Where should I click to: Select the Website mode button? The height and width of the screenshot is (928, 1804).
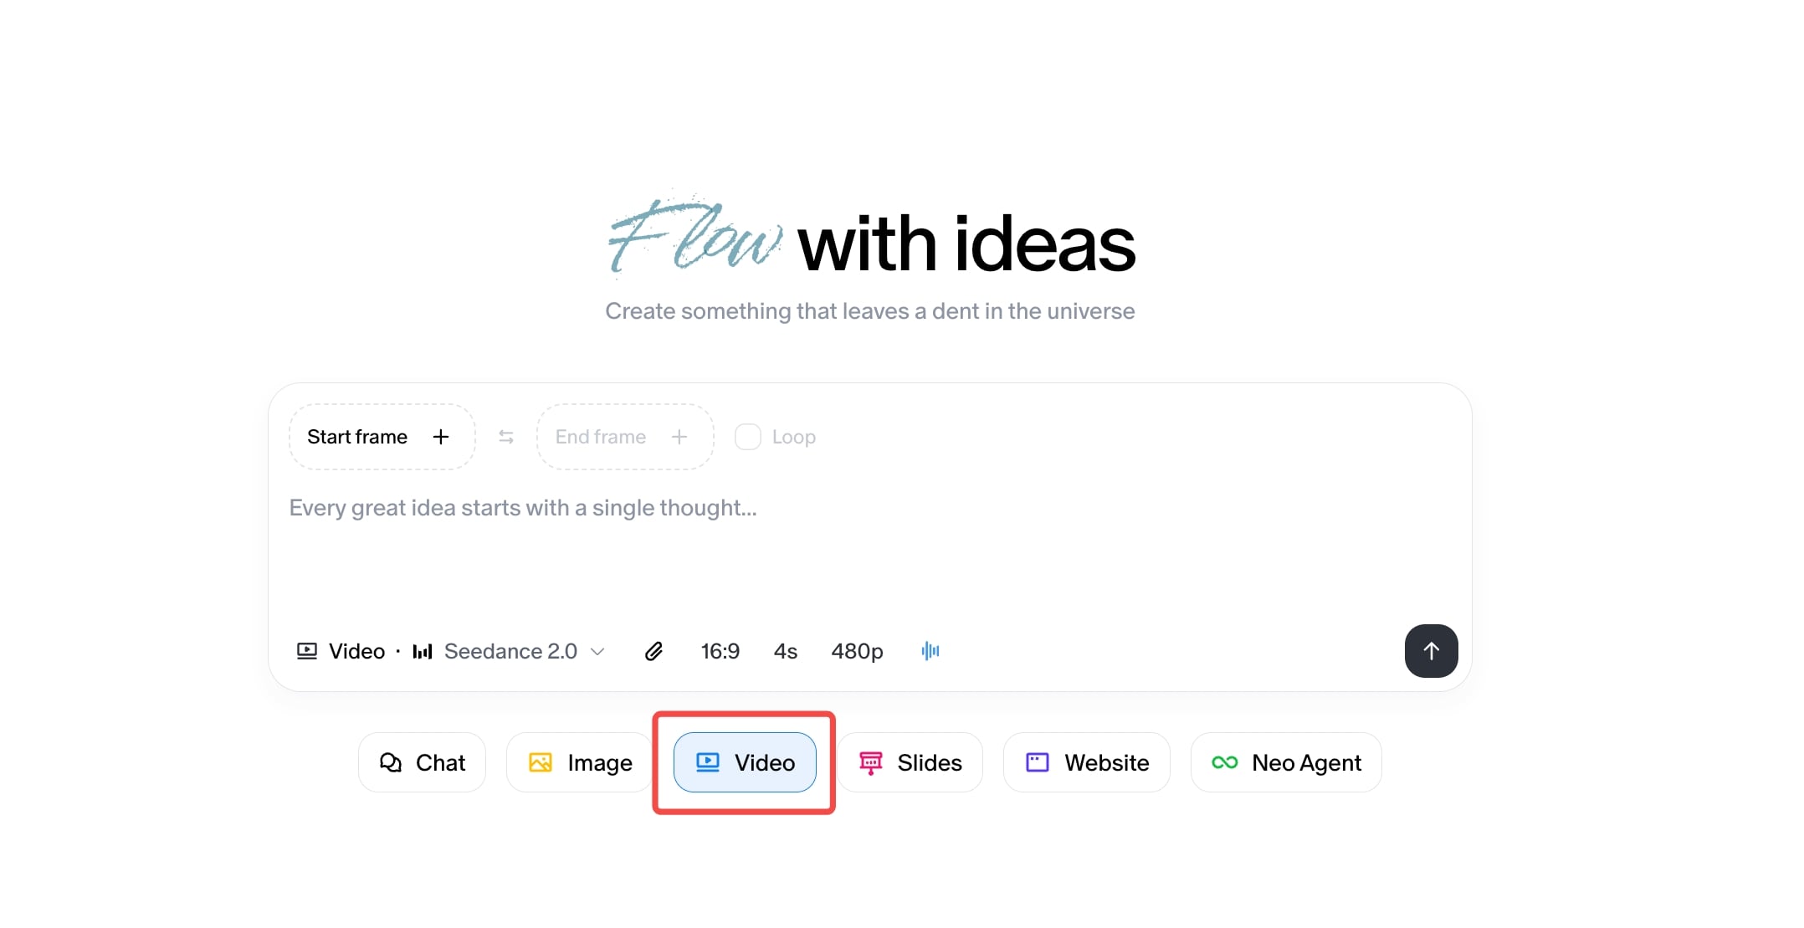click(1087, 762)
